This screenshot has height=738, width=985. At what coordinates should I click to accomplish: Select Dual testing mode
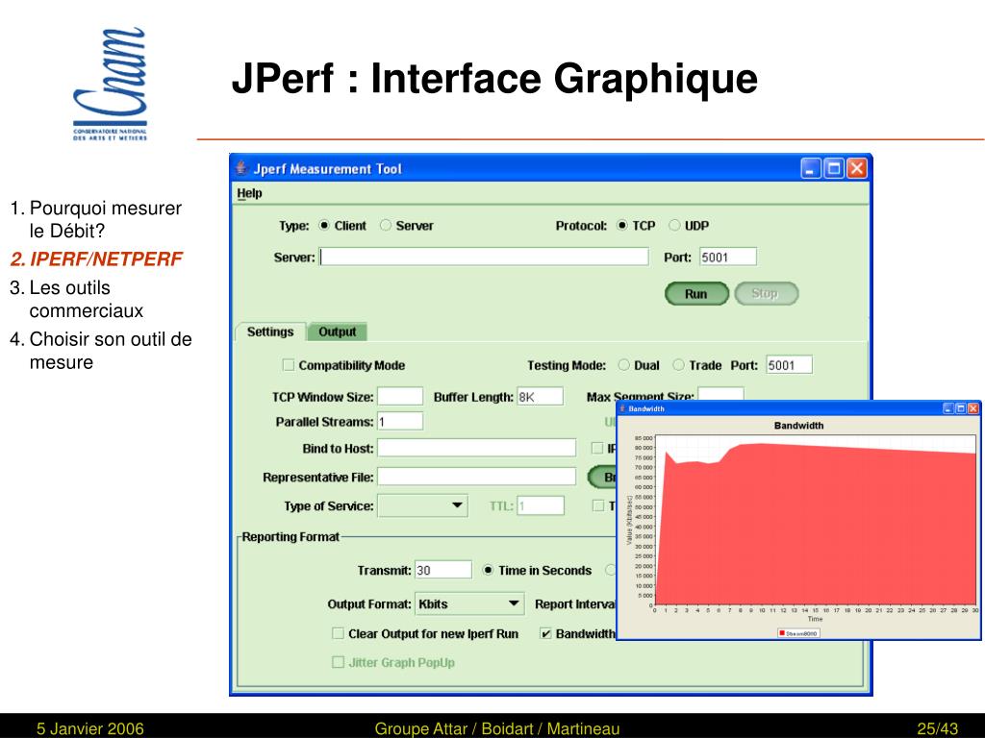pyautogui.click(x=623, y=365)
